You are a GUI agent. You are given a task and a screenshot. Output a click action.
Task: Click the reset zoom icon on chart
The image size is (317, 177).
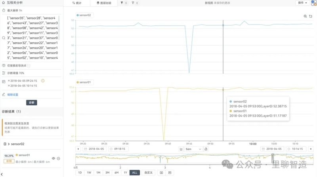tap(310, 16)
